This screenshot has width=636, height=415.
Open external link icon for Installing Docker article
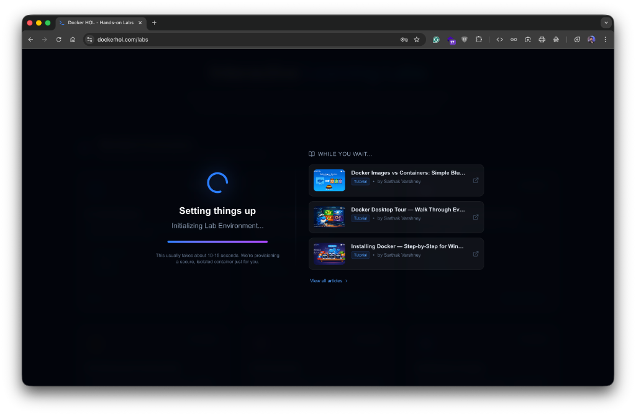476,254
